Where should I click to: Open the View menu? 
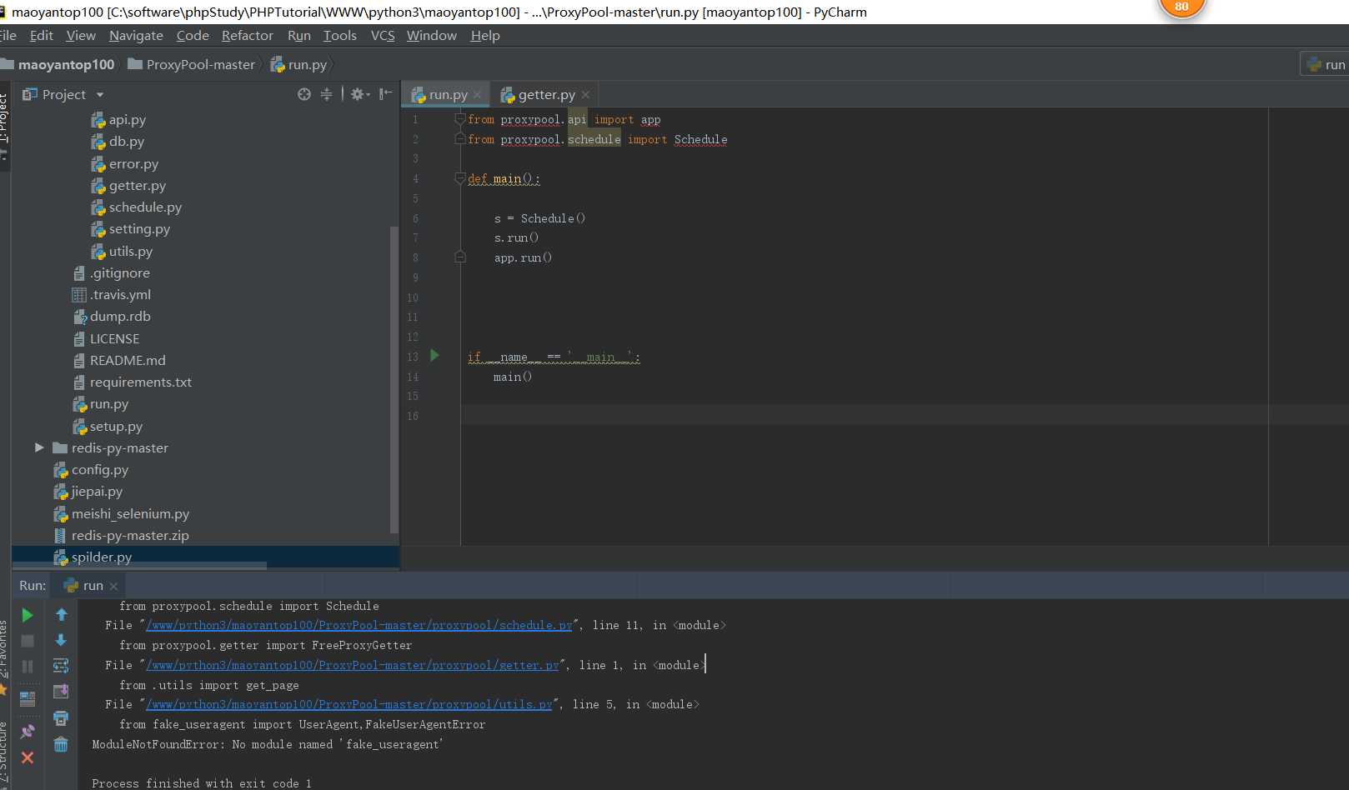(81, 35)
